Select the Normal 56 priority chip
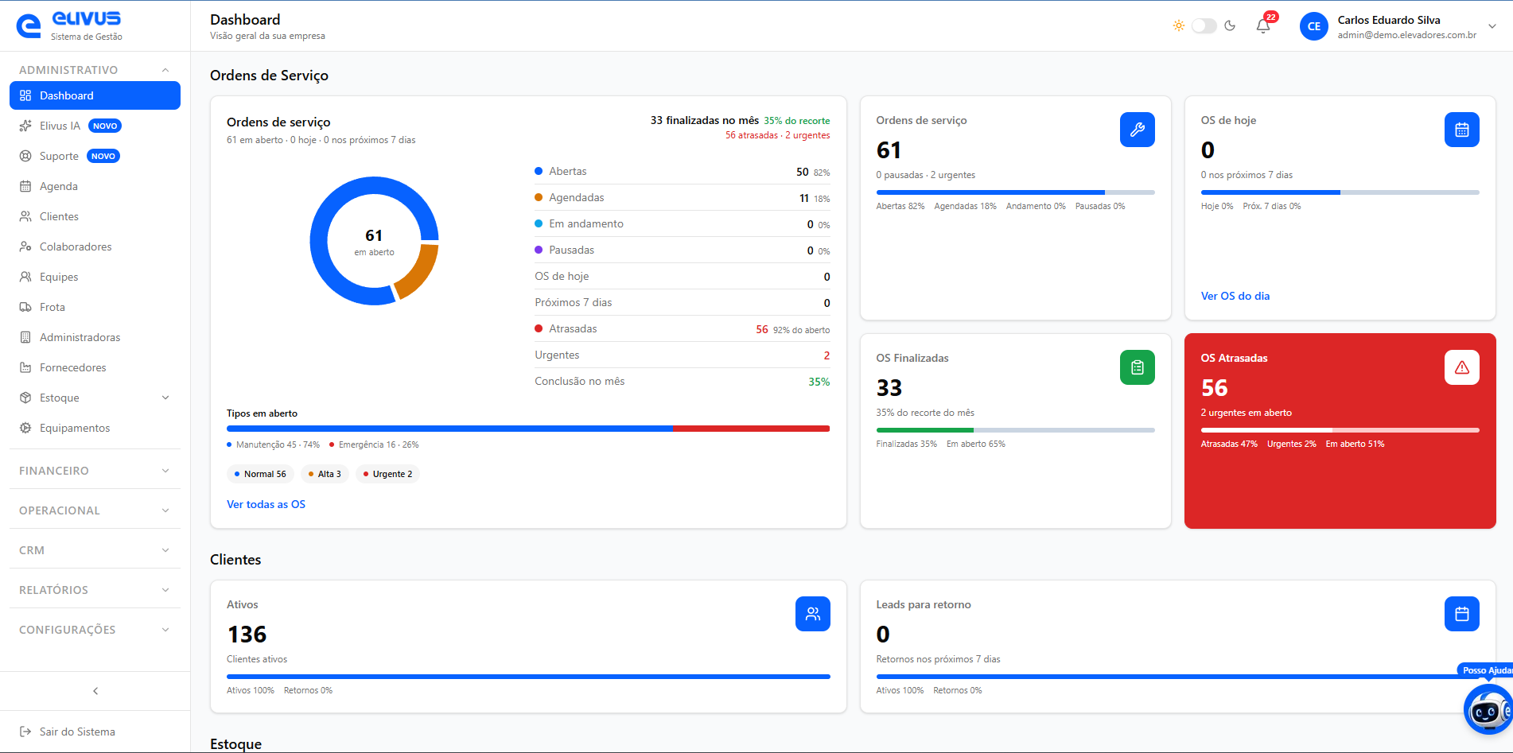Image resolution: width=1513 pixels, height=753 pixels. 260,474
